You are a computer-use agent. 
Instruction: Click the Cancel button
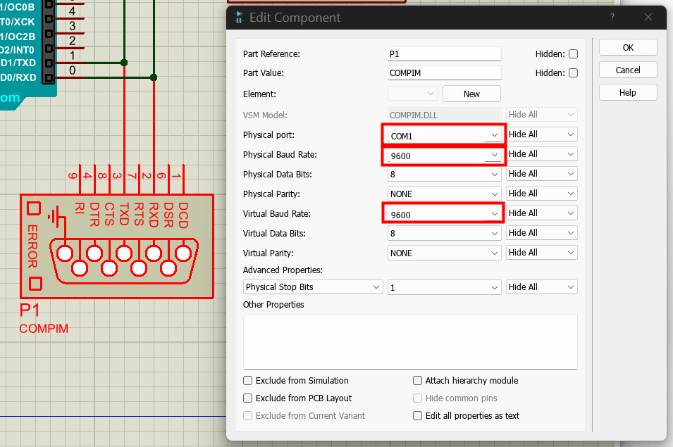627,70
